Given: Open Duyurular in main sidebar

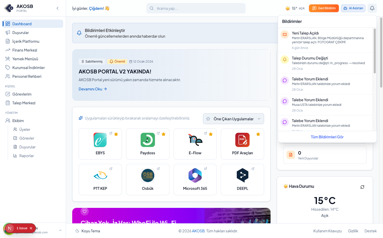Looking at the screenshot, I should [x=33, y=32].
